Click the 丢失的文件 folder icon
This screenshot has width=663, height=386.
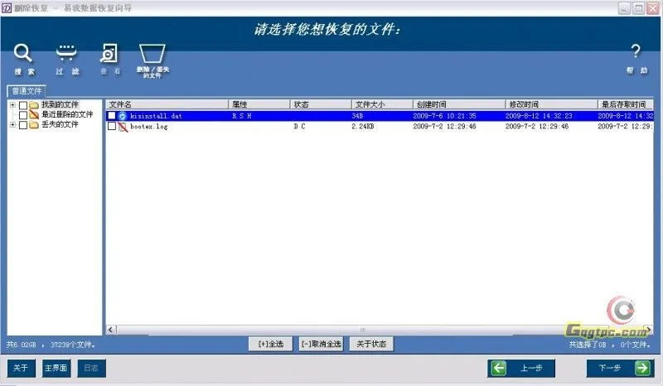pyautogui.click(x=34, y=125)
